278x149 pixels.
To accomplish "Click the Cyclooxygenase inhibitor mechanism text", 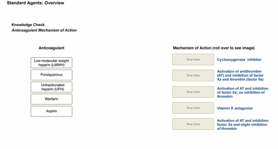I will point(239,60).
